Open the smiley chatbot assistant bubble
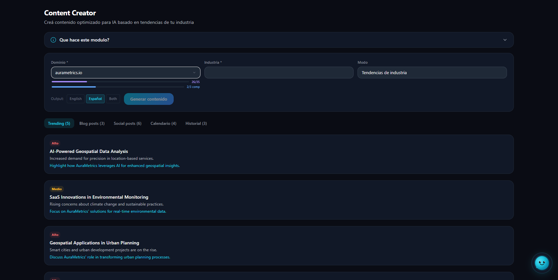 [542, 263]
